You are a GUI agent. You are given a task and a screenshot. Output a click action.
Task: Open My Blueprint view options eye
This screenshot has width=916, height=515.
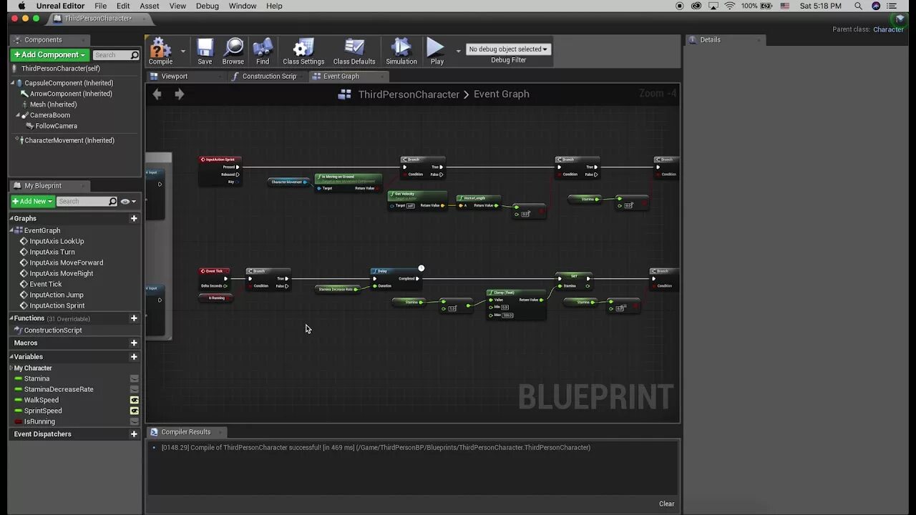[128, 202]
